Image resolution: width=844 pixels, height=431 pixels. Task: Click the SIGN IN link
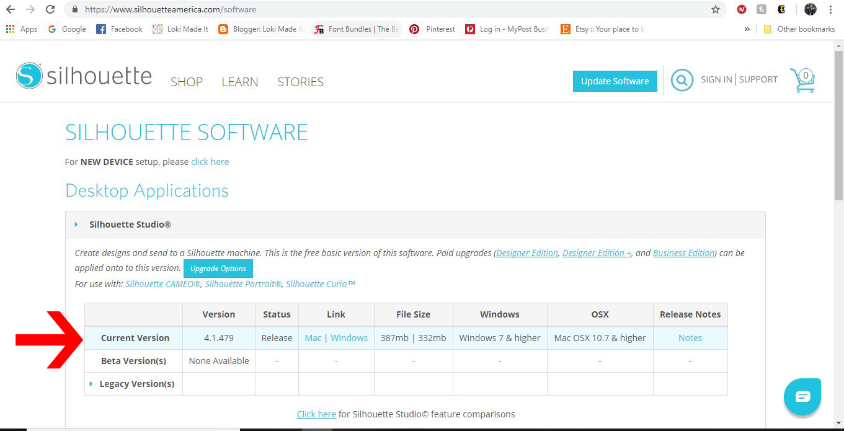coord(716,79)
